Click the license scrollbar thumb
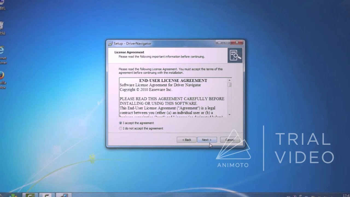350x197 pixels. click(229, 85)
